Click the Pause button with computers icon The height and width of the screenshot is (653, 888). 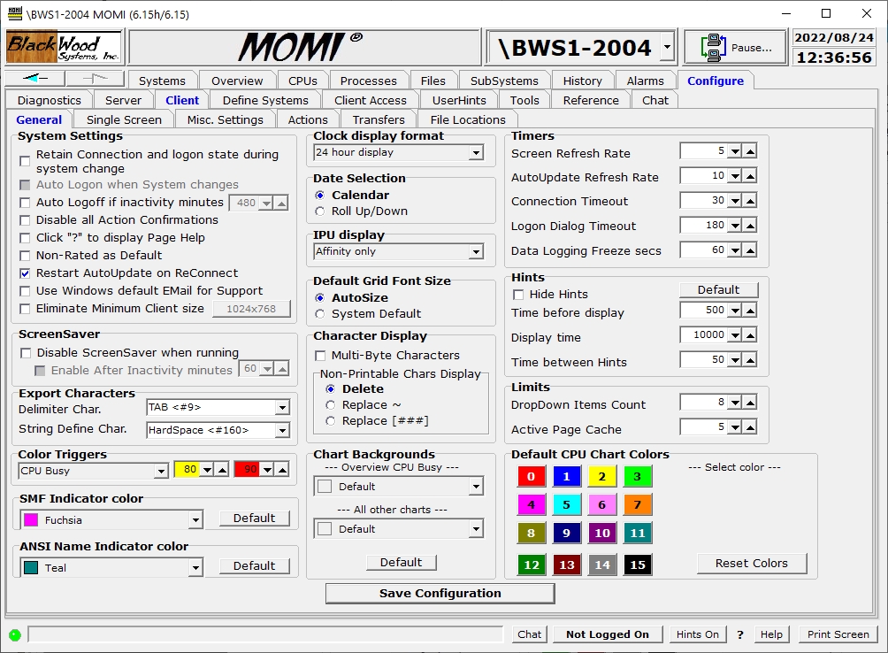(x=736, y=47)
